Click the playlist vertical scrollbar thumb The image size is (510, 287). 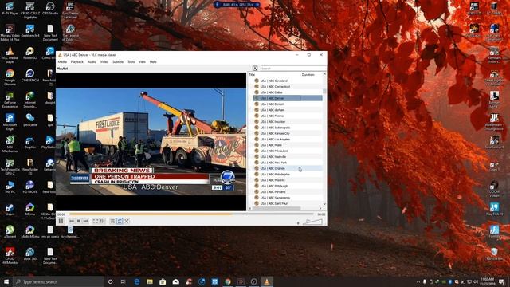[324, 92]
